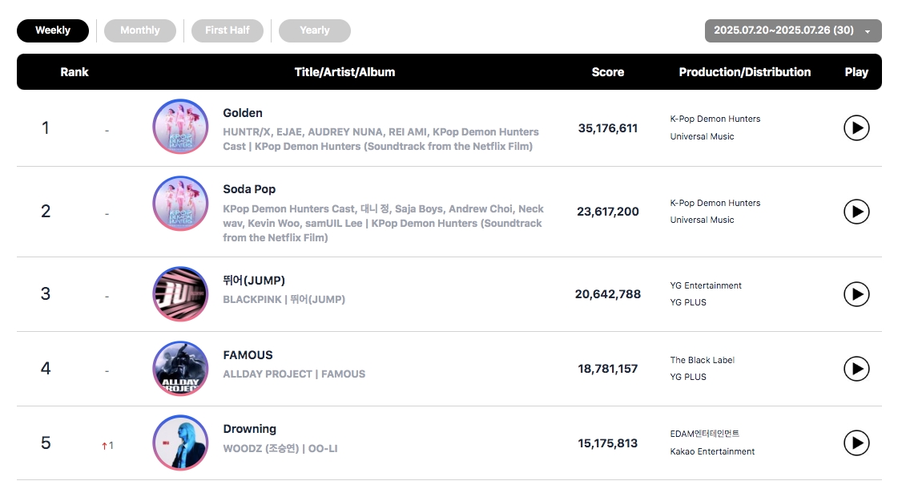This screenshot has height=485, width=902.
Task: Click WOODZ (조승연) | OO-LI text
Action: point(280,448)
